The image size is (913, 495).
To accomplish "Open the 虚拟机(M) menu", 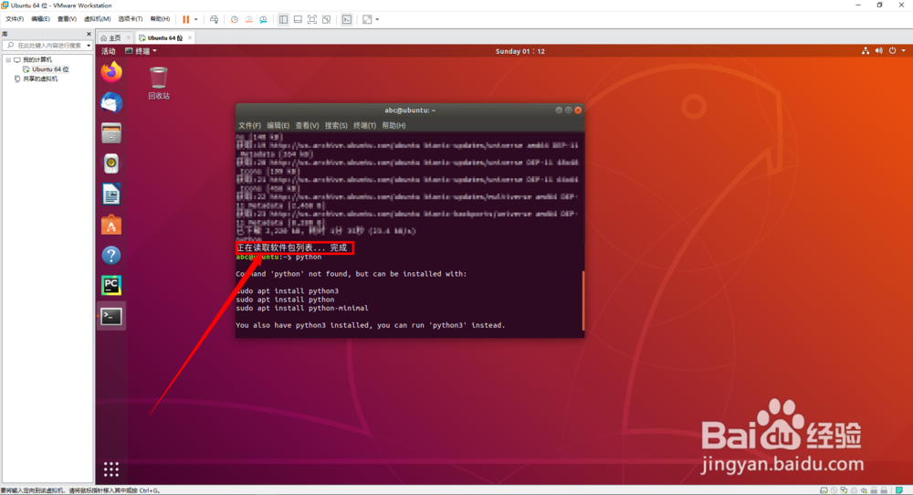I will click(98, 19).
